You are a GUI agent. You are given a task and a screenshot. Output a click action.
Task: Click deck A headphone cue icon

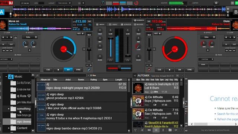coord(110,60)
